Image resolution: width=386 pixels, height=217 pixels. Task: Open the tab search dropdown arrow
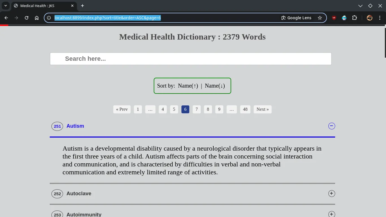pyautogui.click(x=5, y=6)
